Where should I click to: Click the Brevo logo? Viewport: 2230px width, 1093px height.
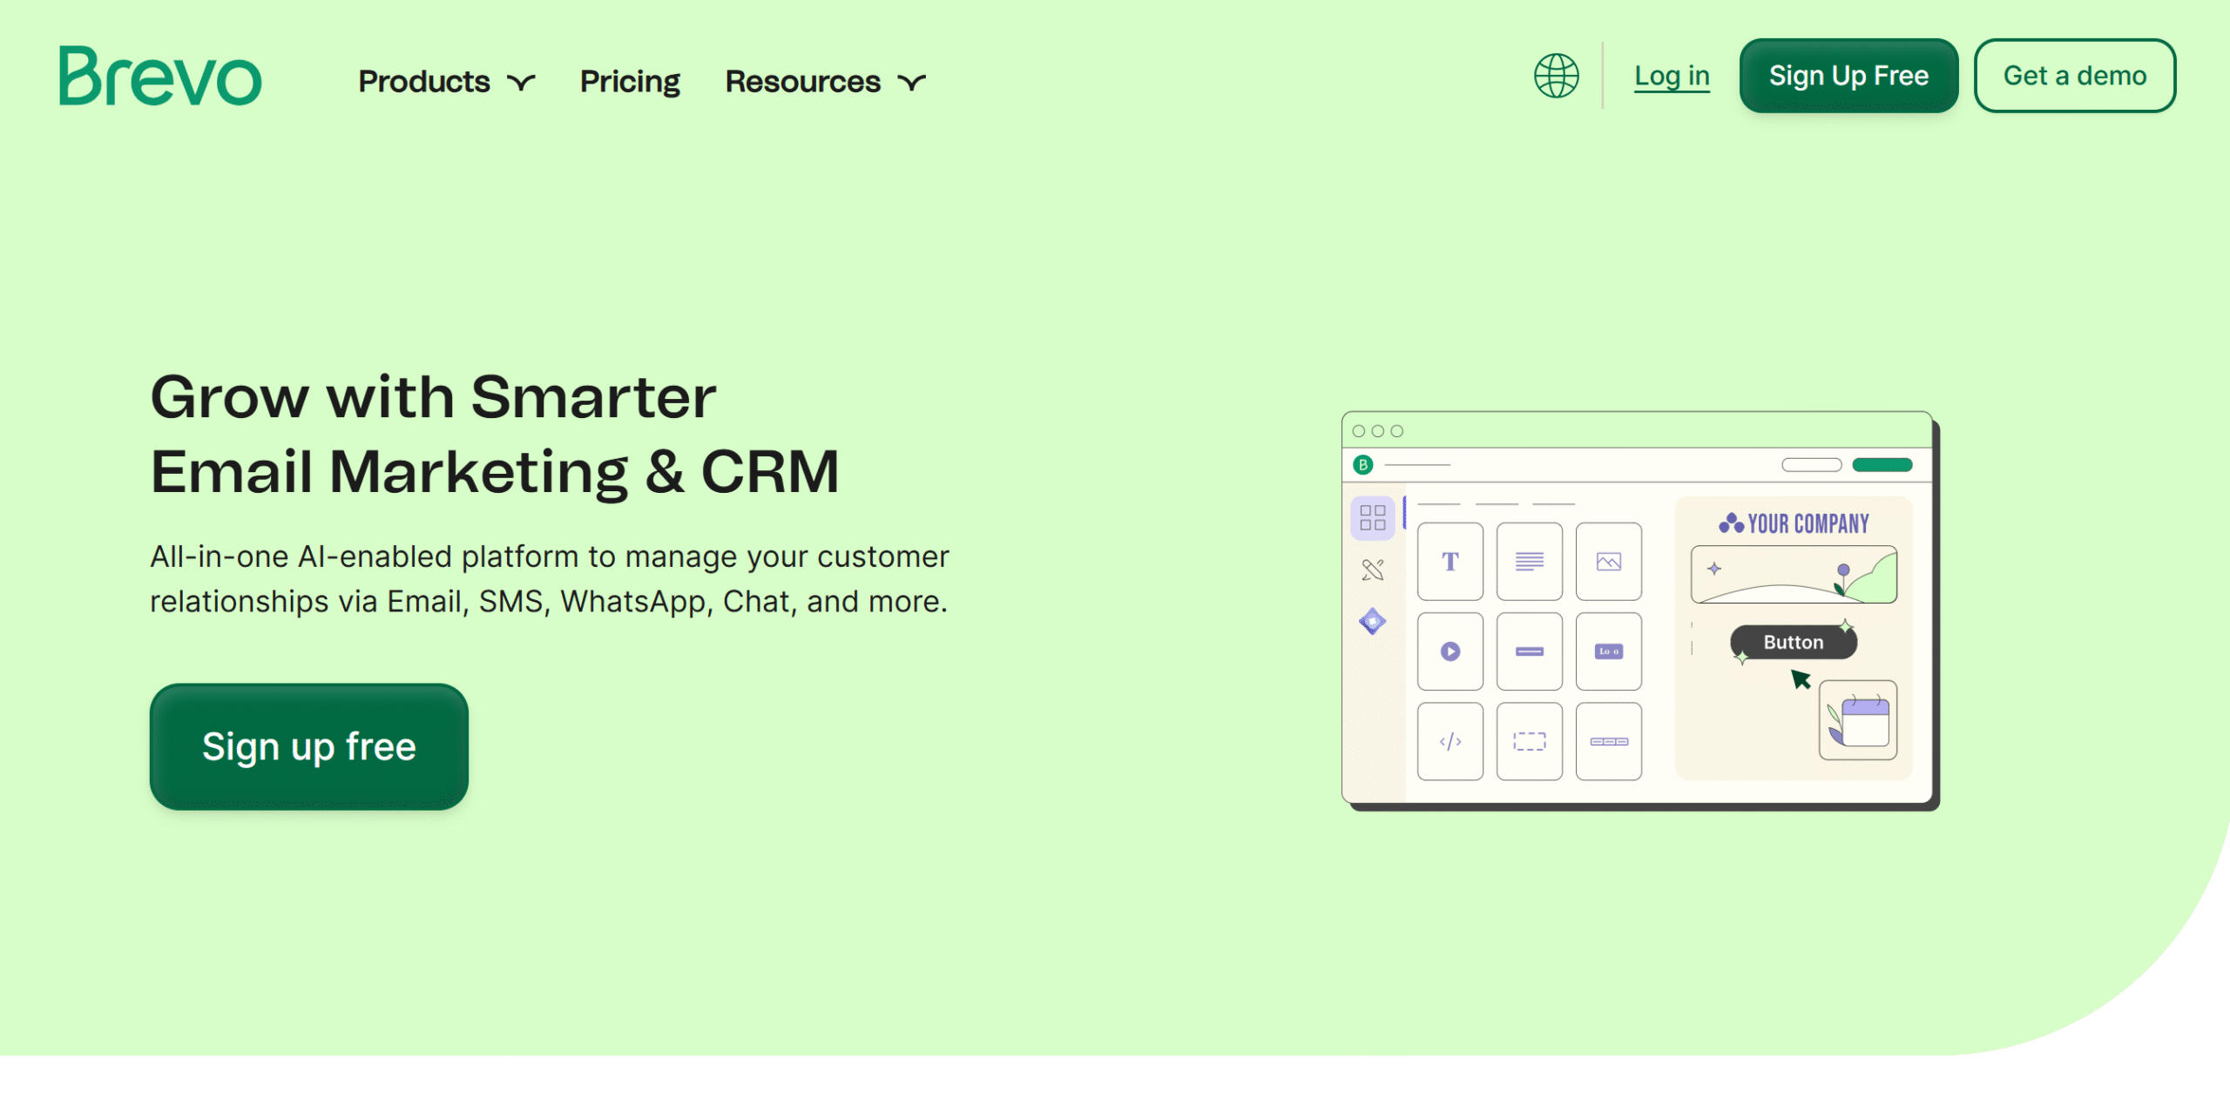(x=160, y=76)
